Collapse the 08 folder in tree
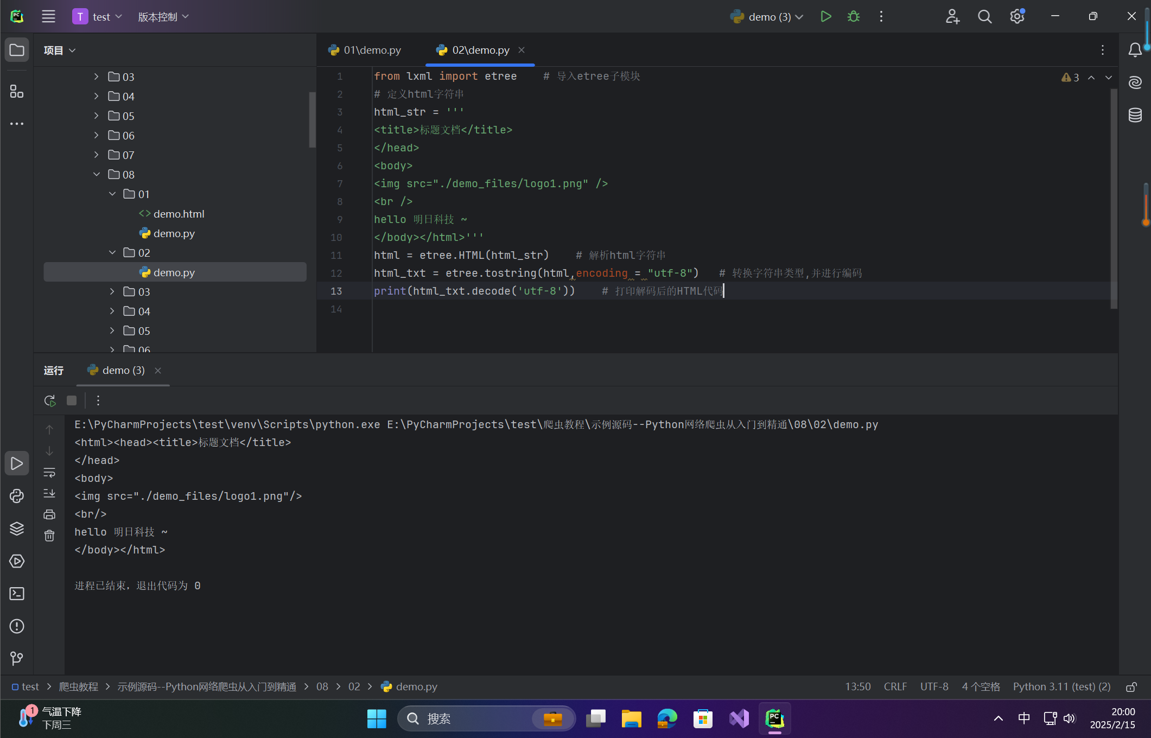This screenshot has width=1151, height=738. (97, 174)
